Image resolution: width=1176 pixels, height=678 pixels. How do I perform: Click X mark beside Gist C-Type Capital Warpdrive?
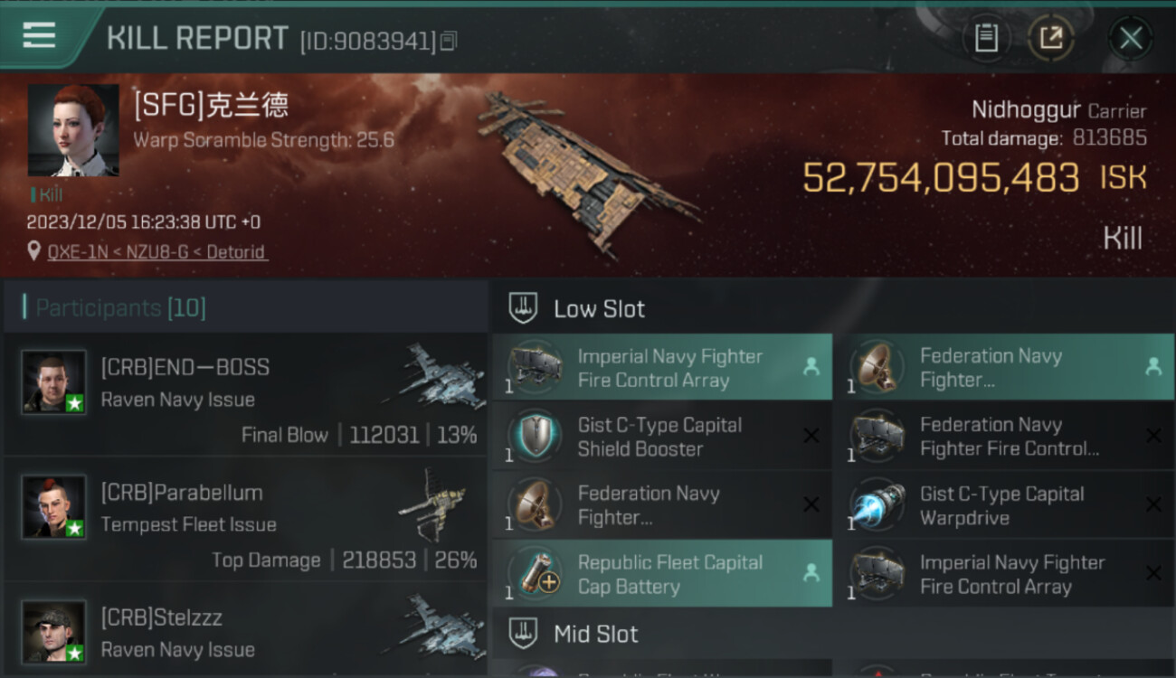1153,504
